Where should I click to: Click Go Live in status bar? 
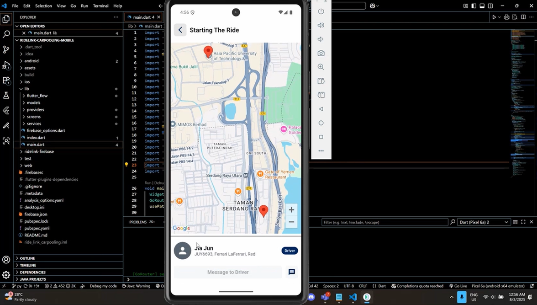coord(458,286)
